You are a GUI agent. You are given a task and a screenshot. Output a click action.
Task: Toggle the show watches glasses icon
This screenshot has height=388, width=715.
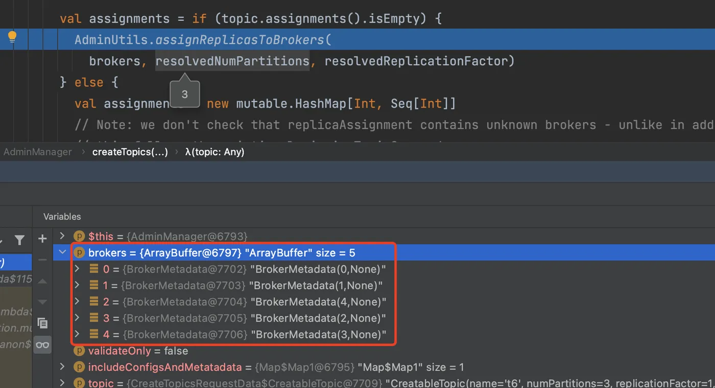click(43, 345)
